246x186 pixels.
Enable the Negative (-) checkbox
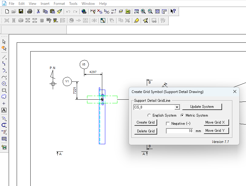coord(168,124)
